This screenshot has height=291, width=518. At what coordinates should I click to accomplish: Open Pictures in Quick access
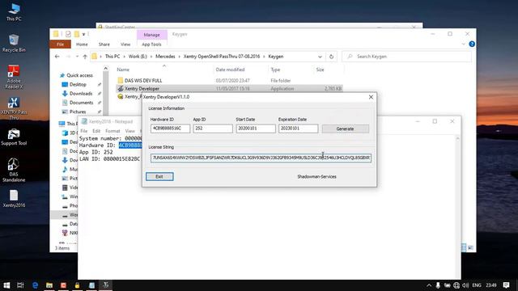78,112
